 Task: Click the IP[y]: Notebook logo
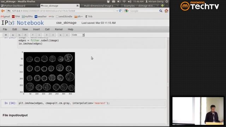click(23, 23)
